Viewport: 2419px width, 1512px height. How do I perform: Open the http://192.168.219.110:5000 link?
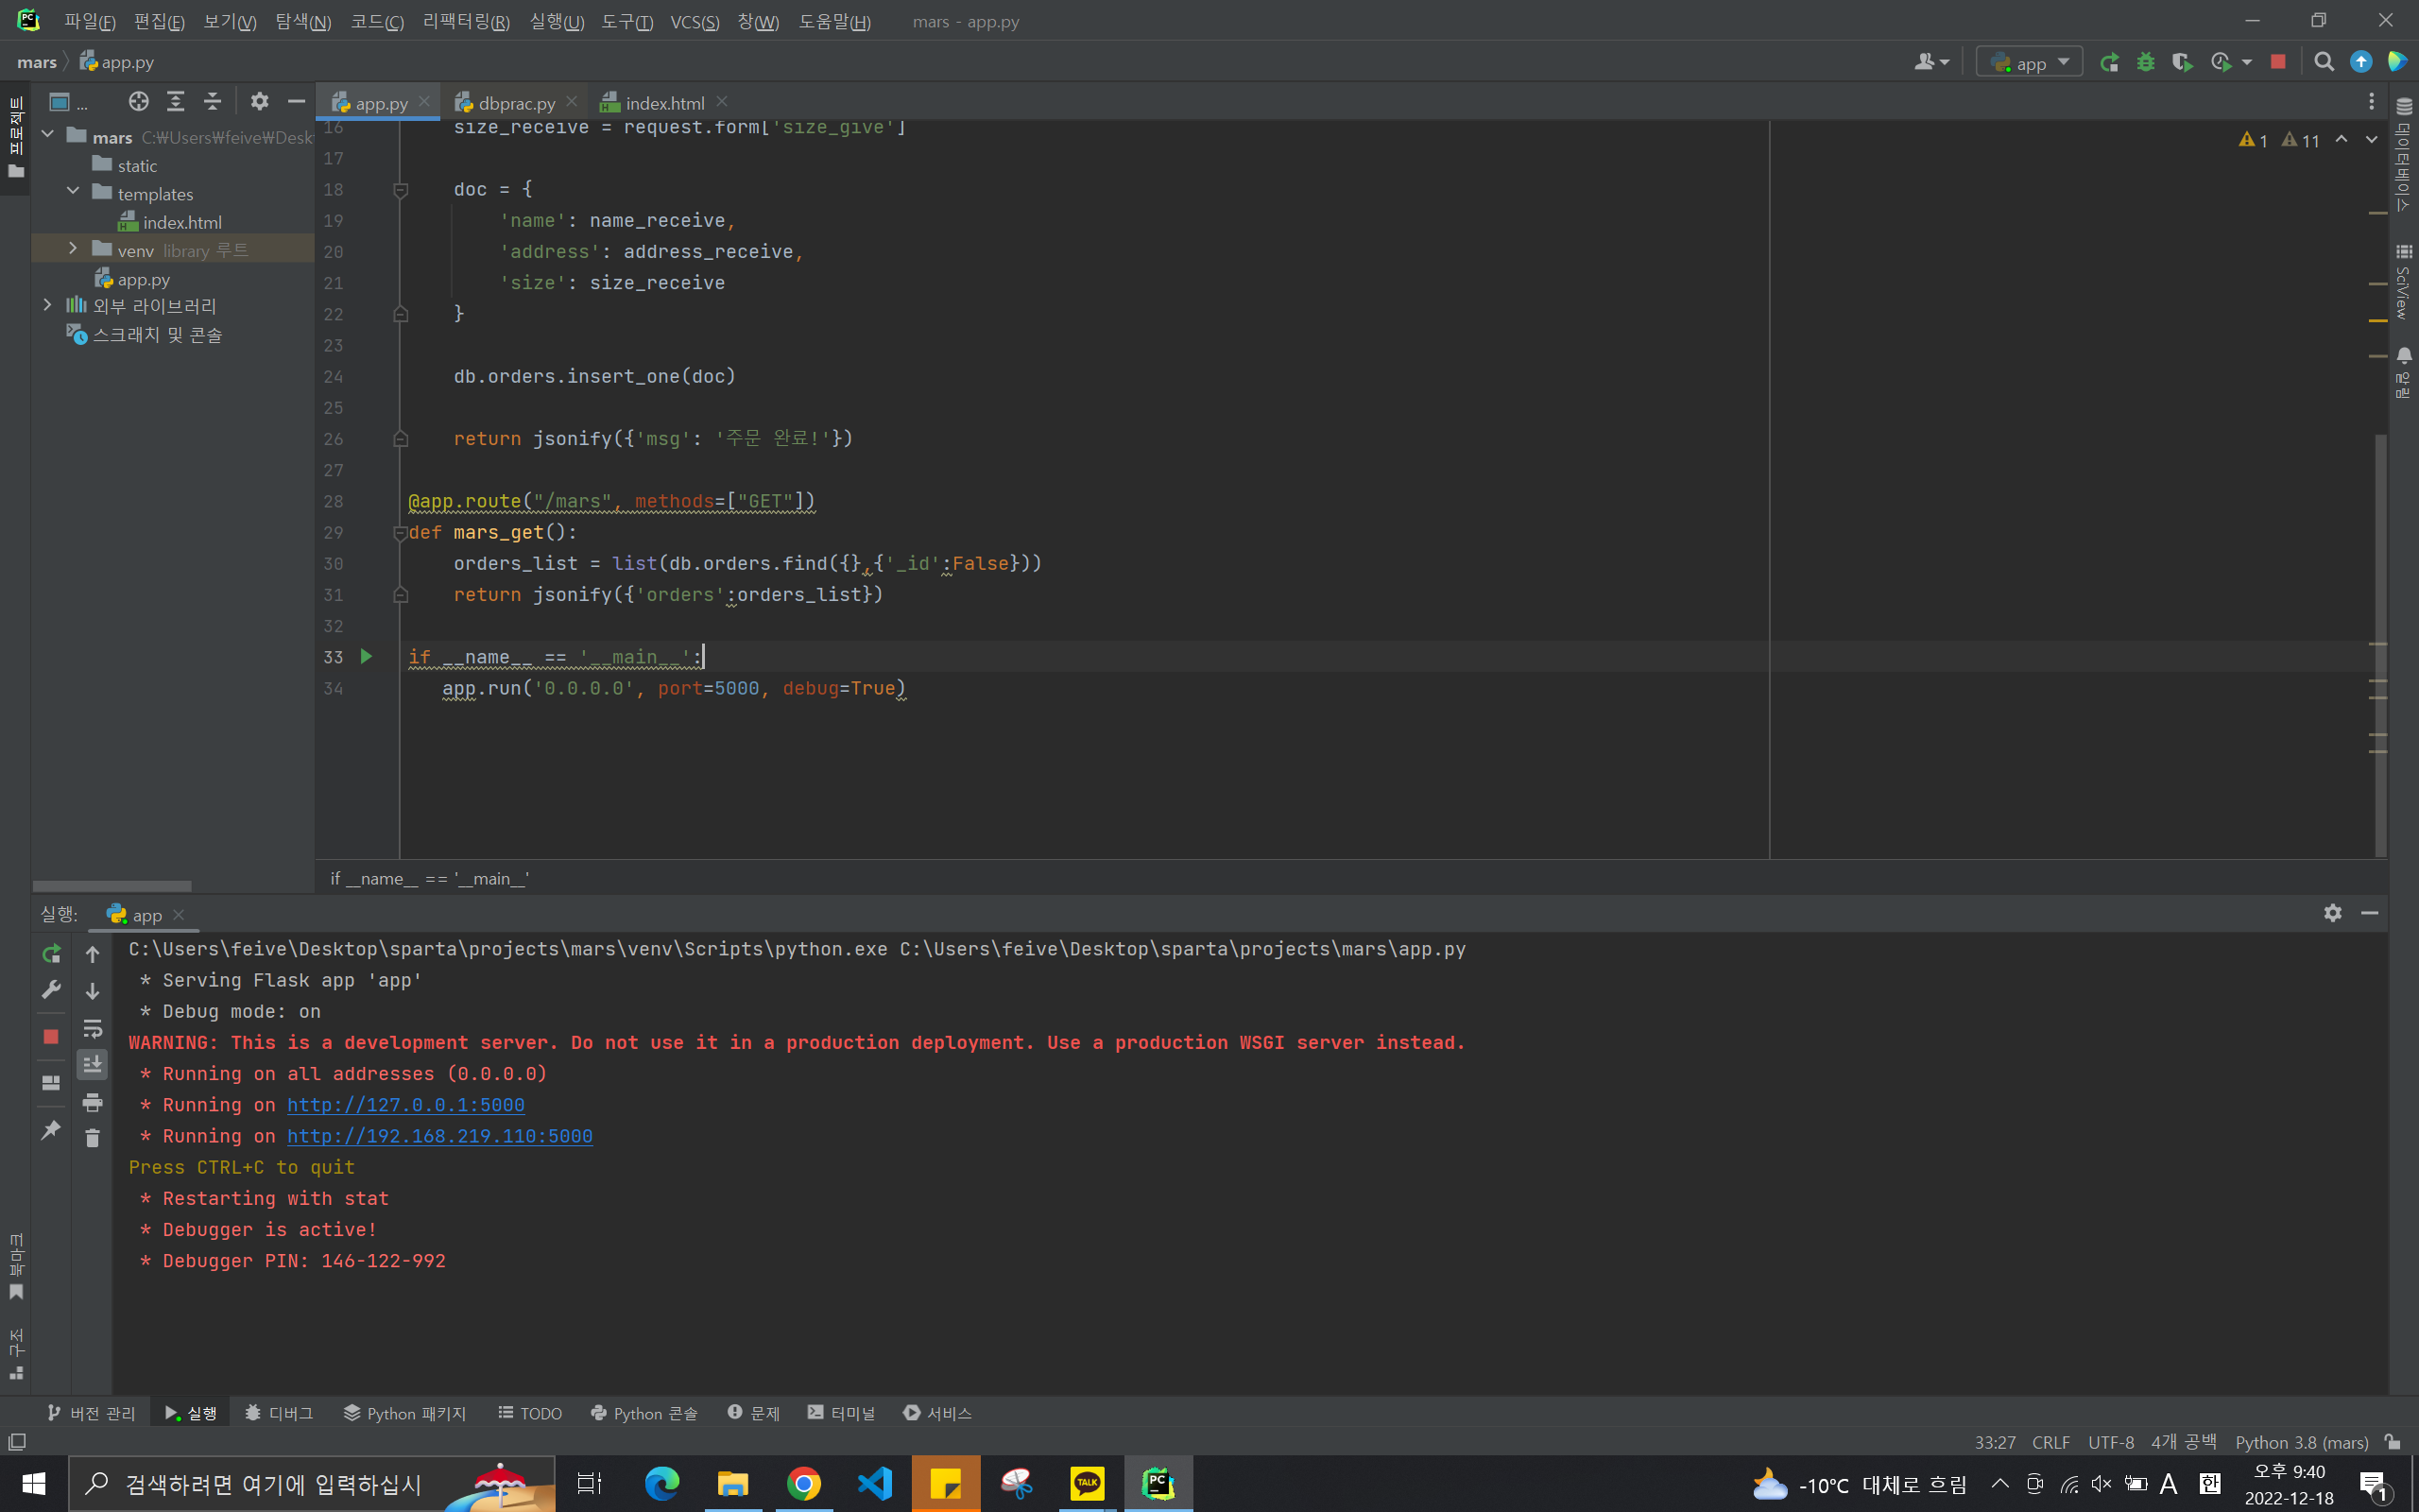click(x=439, y=1136)
